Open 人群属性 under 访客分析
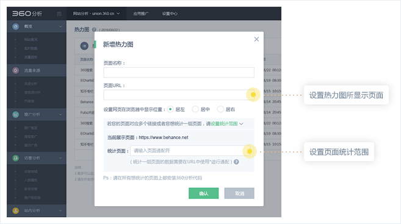Viewport: 401px width, 224px height. click(x=31, y=180)
